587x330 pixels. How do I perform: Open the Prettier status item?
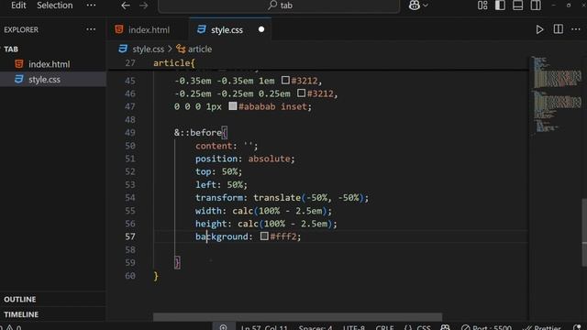click(542, 327)
